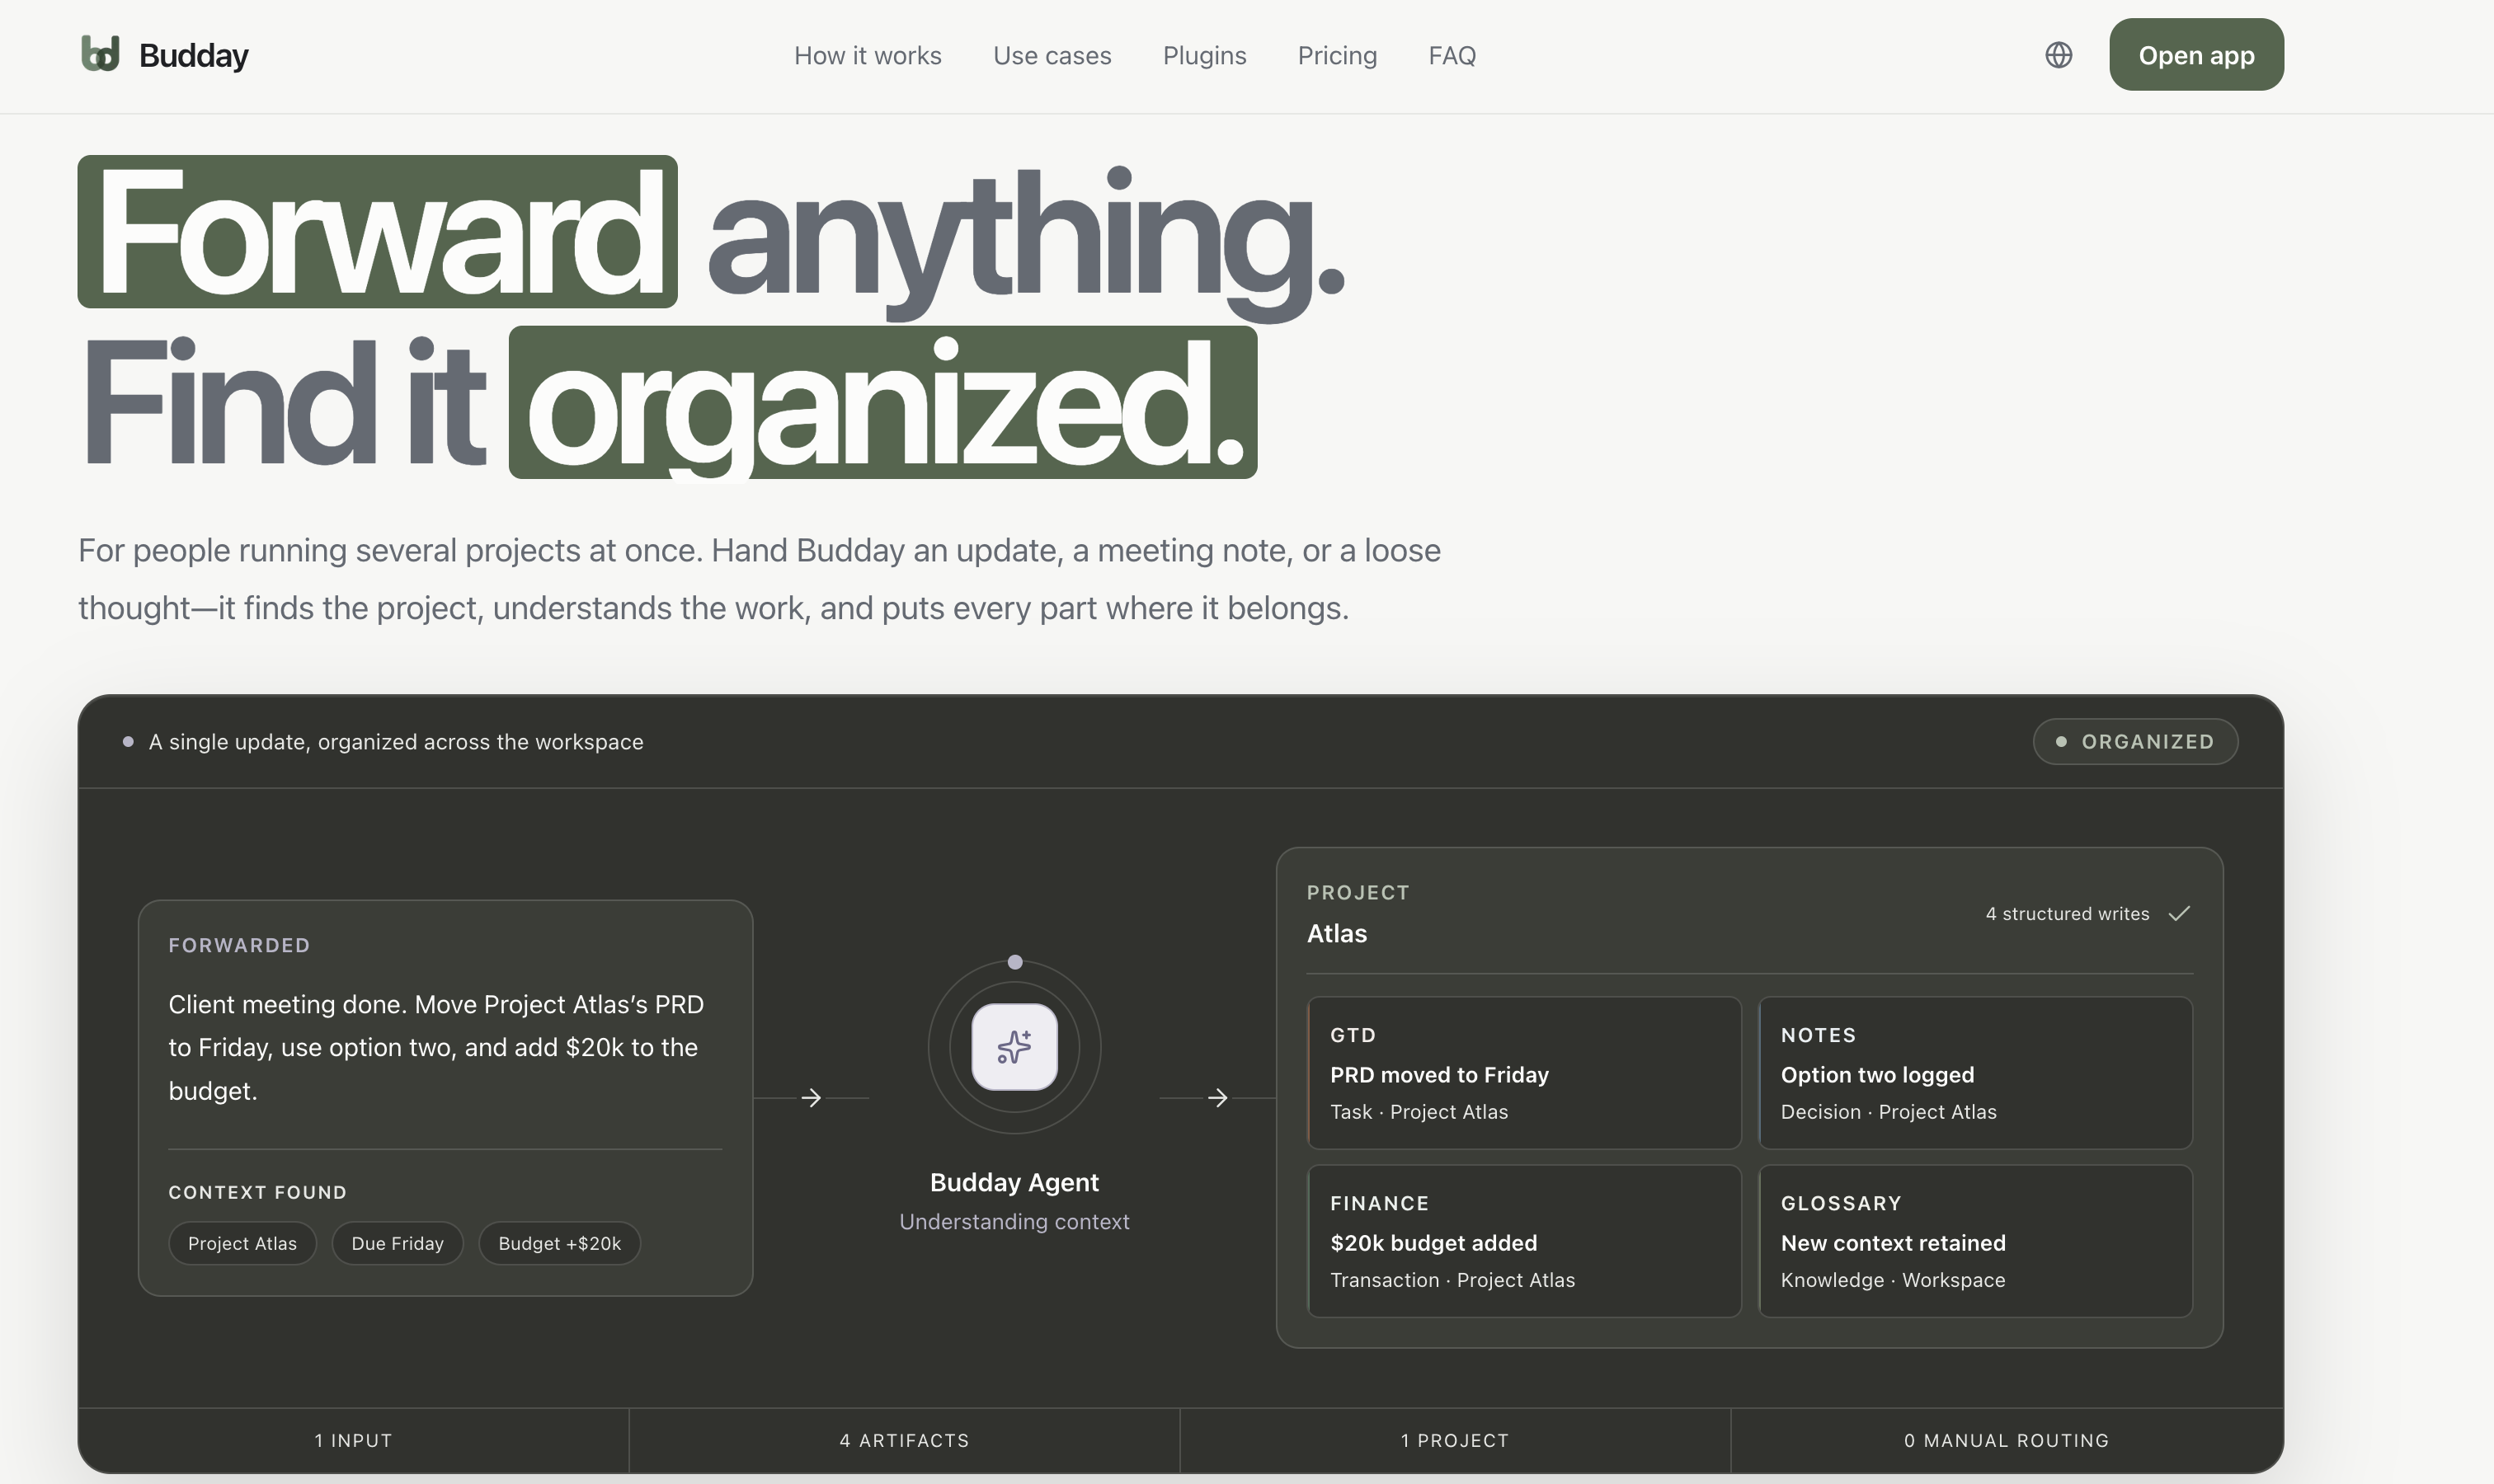Click the 1 PROJECT stat
2494x1484 pixels.
[1455, 1440]
